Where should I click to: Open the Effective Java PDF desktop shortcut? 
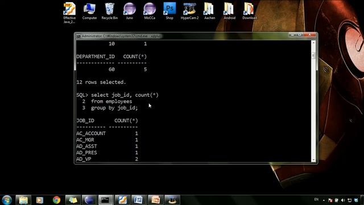69,13
